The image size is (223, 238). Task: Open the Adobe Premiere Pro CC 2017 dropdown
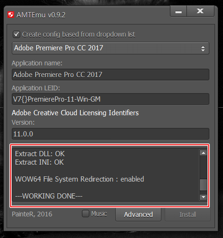click(x=111, y=48)
